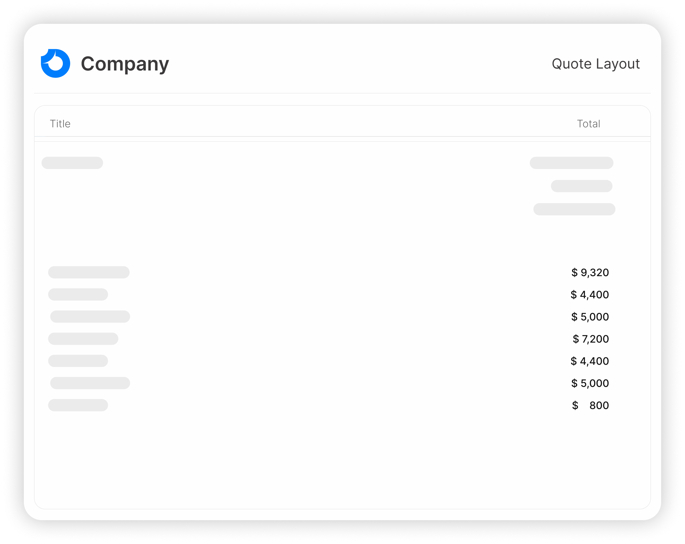Click the "Quote Layout" heading
Screen dimensions: 685x544
(595, 64)
